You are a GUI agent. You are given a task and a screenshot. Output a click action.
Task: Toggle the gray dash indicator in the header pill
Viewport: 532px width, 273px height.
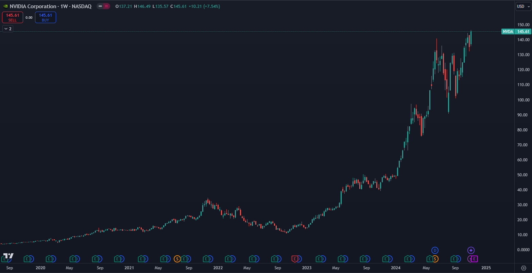pyautogui.click(x=100, y=6)
